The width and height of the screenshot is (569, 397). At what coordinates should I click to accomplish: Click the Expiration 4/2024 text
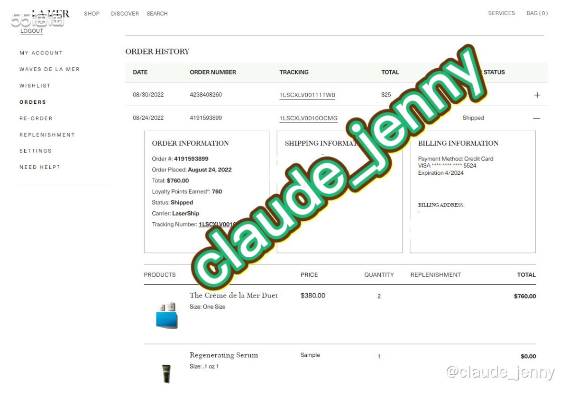441,173
